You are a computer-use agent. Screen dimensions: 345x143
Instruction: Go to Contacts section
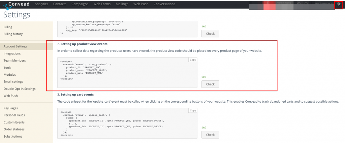point(60,4)
